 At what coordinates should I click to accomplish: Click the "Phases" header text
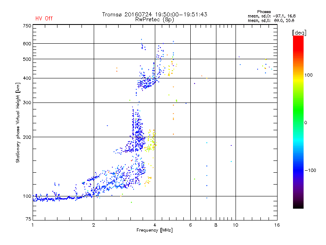click(x=264, y=12)
